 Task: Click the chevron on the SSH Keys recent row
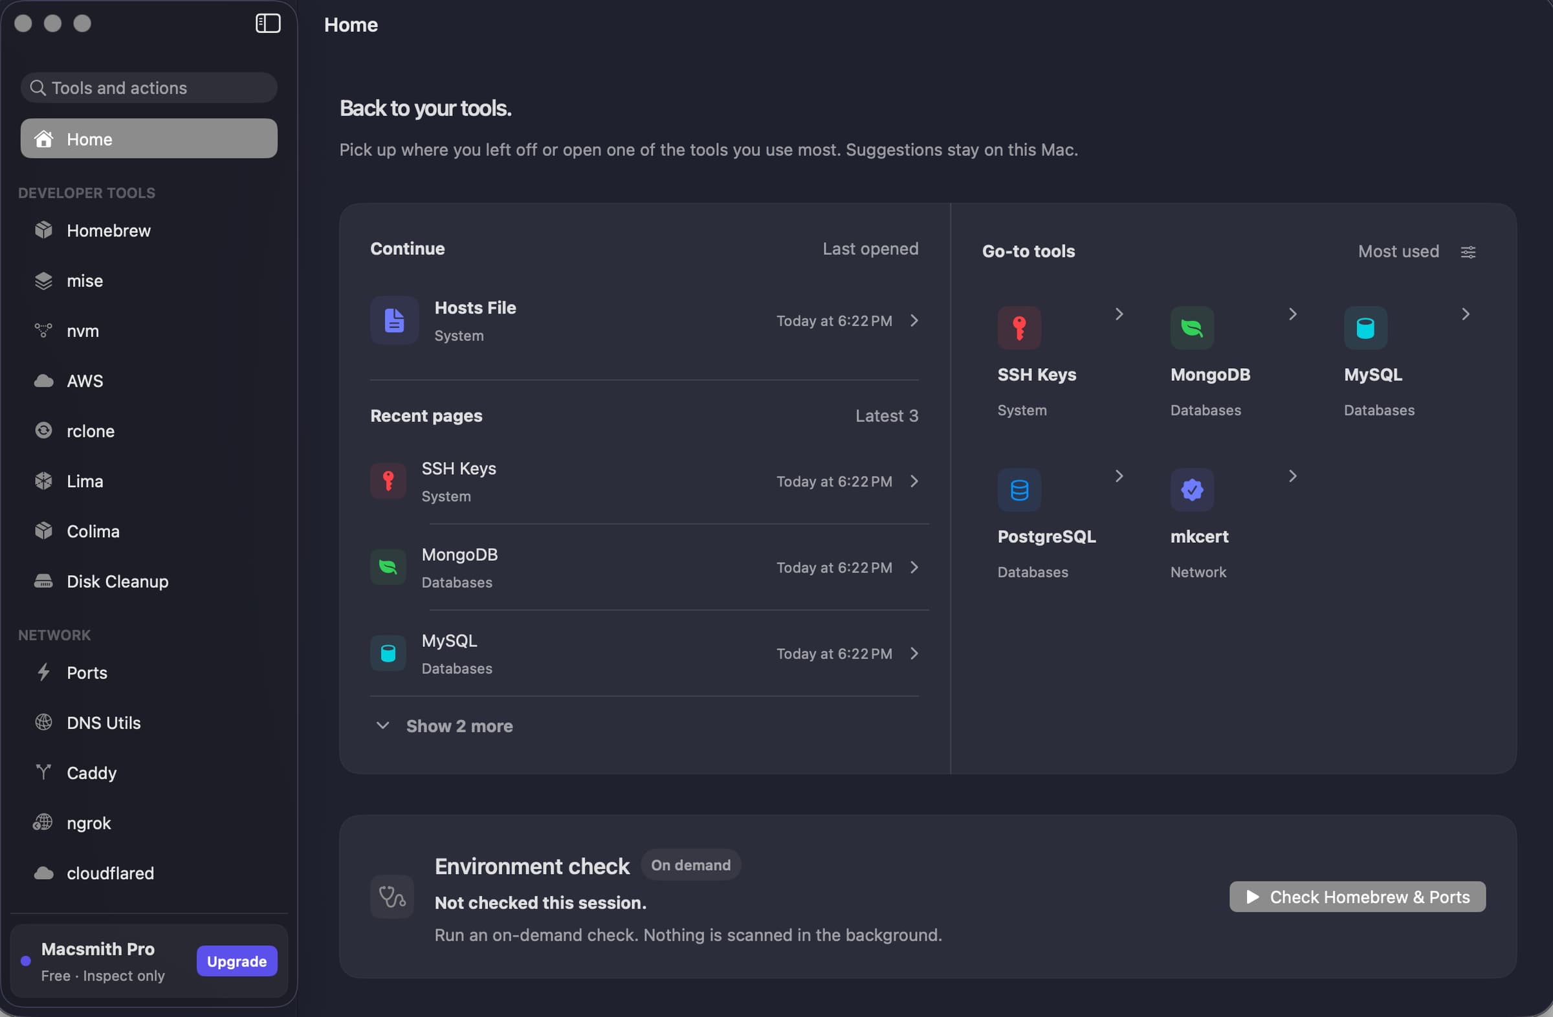pos(914,481)
